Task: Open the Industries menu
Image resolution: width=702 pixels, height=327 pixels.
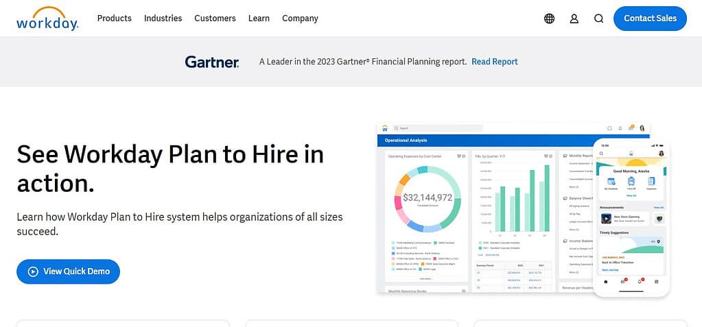Action: pyautogui.click(x=163, y=19)
